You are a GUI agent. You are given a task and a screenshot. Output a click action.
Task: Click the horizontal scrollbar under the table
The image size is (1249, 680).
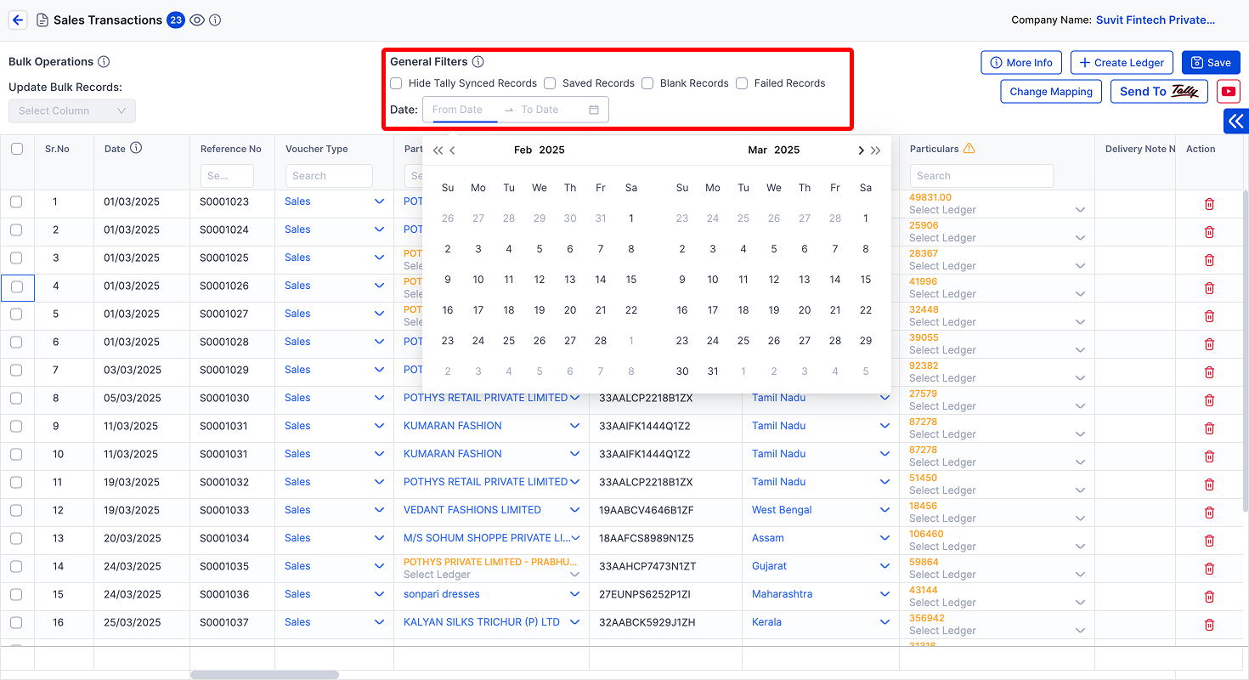[264, 675]
